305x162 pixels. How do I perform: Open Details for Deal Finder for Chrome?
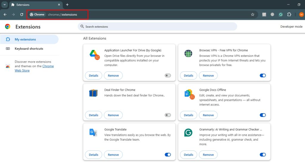(x=94, y=115)
